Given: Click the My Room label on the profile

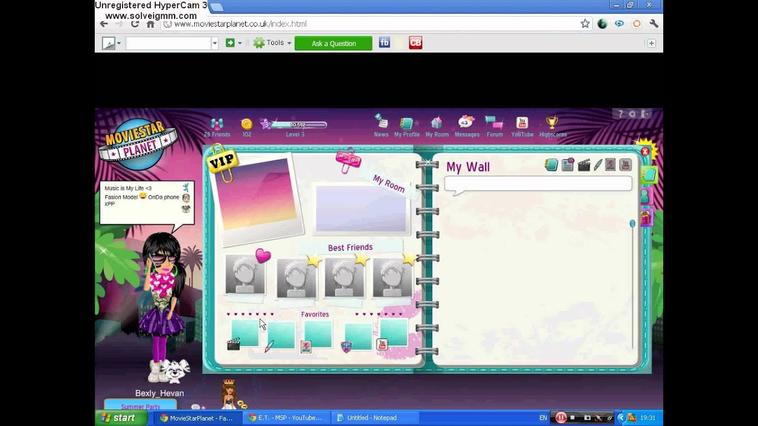Looking at the screenshot, I should pyautogui.click(x=388, y=184).
